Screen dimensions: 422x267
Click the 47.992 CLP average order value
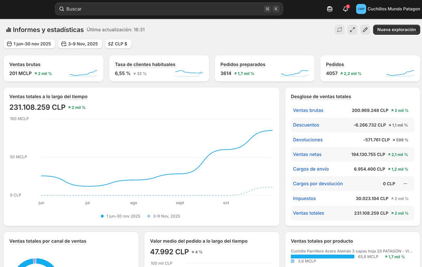[x=169, y=252]
